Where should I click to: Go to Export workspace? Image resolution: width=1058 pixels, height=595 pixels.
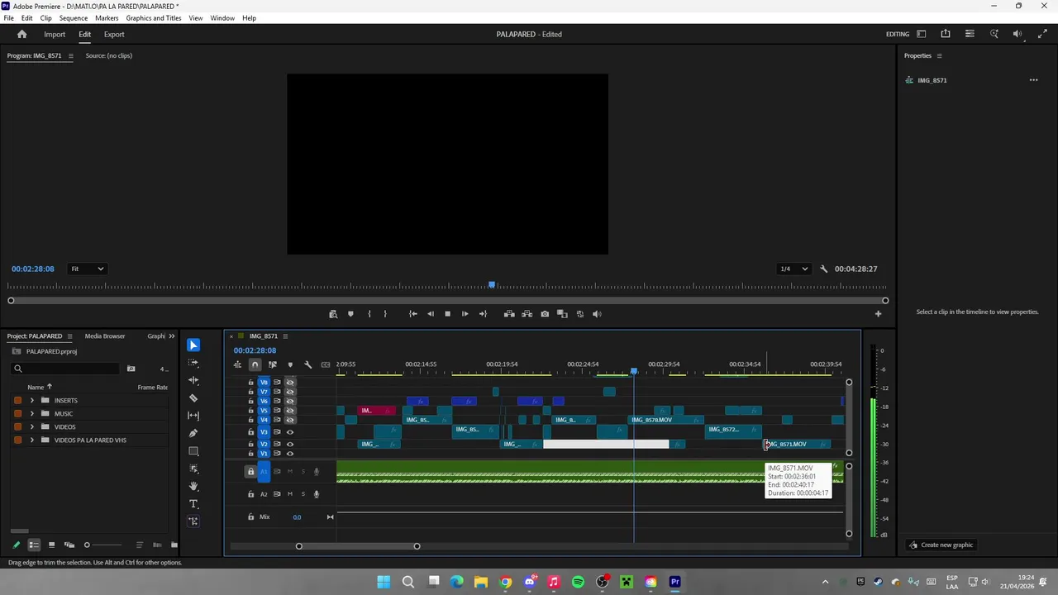tap(114, 35)
